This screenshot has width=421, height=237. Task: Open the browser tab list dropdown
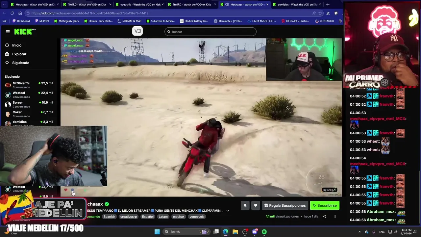4,5
